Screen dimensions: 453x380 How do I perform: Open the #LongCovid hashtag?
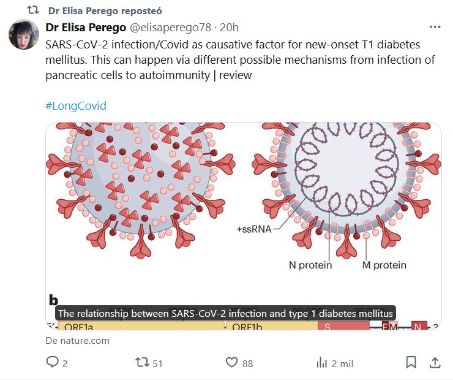tap(76, 105)
